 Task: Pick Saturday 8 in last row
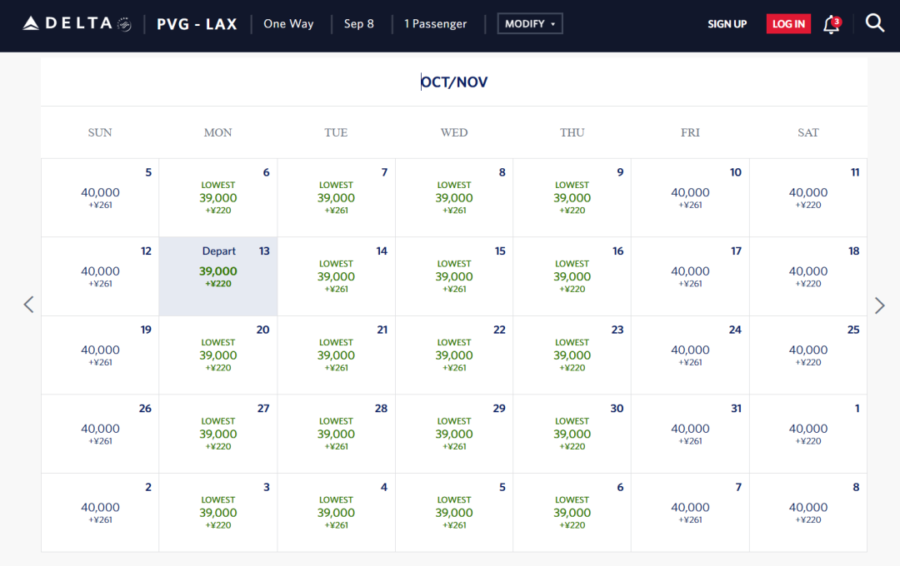coord(808,512)
